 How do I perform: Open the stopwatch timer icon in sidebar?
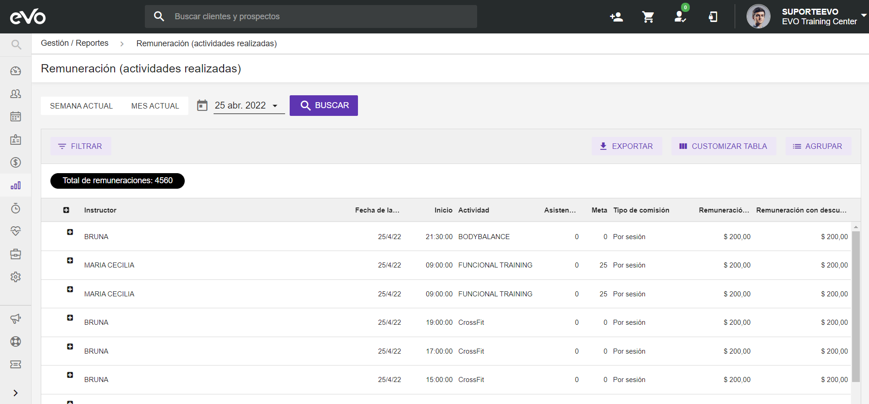(x=16, y=208)
